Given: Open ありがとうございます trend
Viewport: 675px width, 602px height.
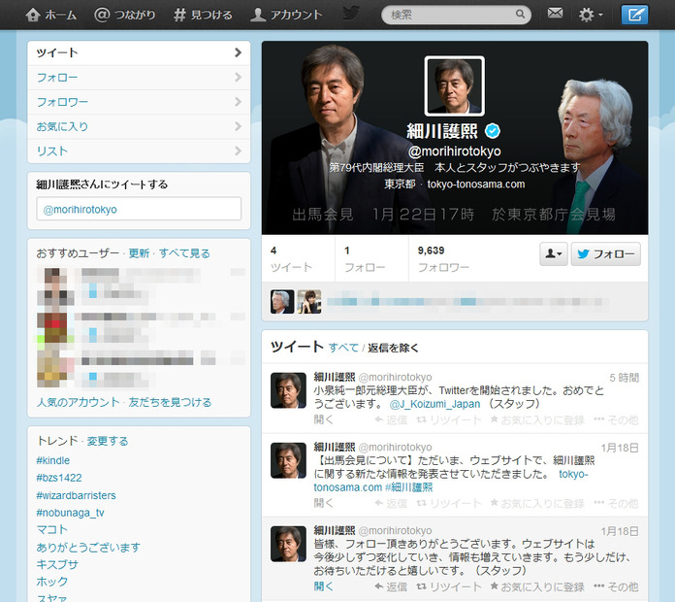Looking at the screenshot, I should pos(88,548).
